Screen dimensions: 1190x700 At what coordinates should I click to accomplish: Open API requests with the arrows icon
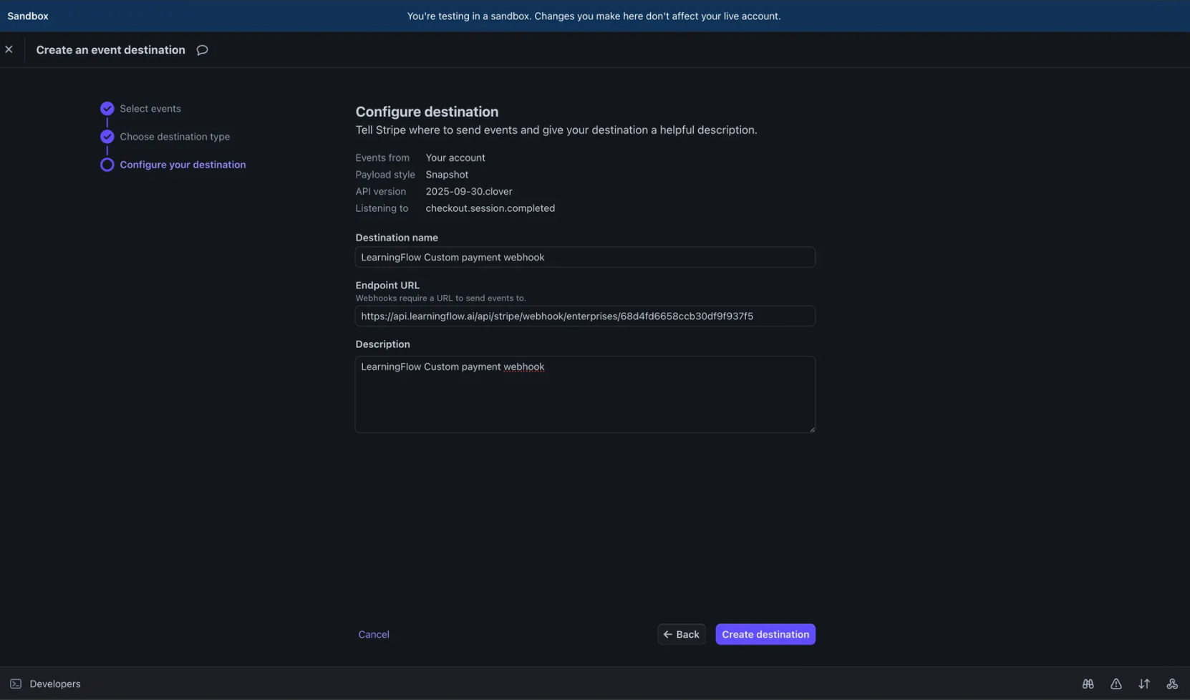pyautogui.click(x=1144, y=684)
